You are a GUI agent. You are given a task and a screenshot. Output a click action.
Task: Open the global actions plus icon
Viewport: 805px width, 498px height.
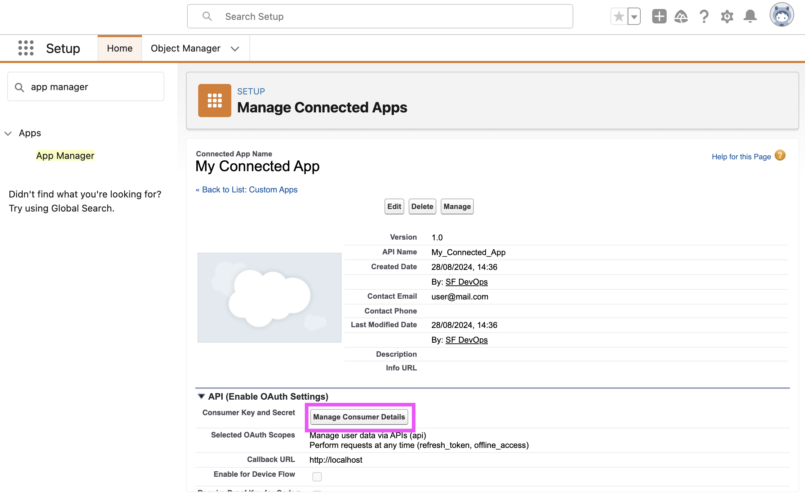(659, 17)
